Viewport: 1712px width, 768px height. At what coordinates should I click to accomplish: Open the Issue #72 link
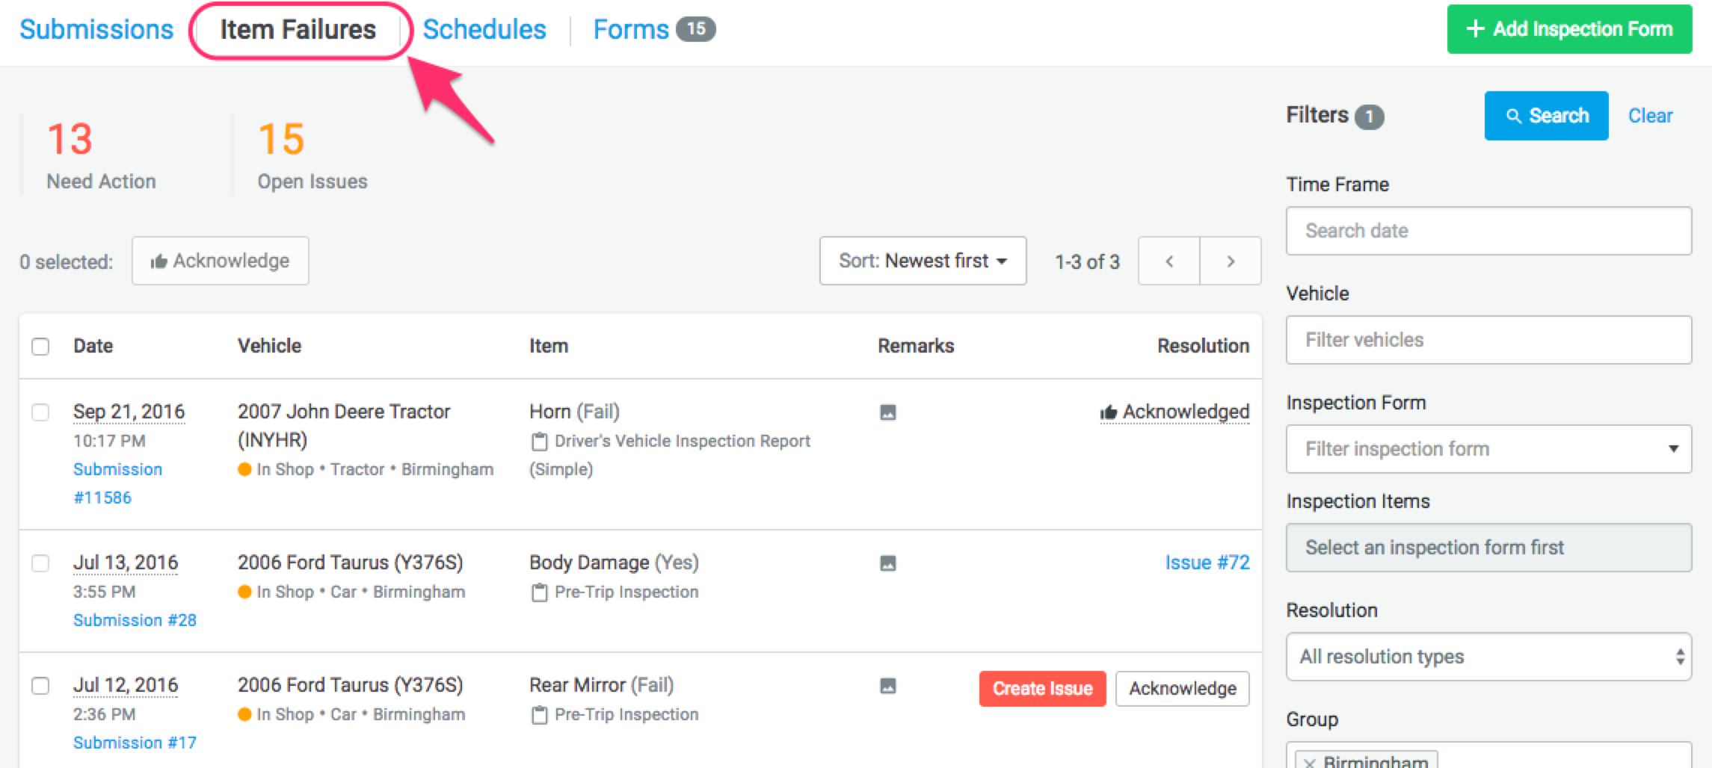coord(1207,563)
